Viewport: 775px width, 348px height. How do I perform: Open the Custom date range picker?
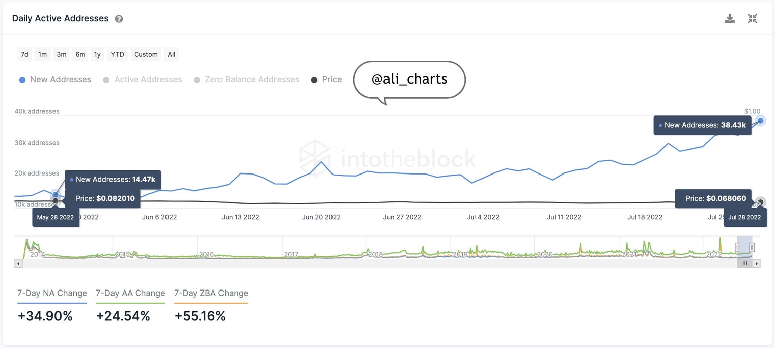pyautogui.click(x=146, y=54)
